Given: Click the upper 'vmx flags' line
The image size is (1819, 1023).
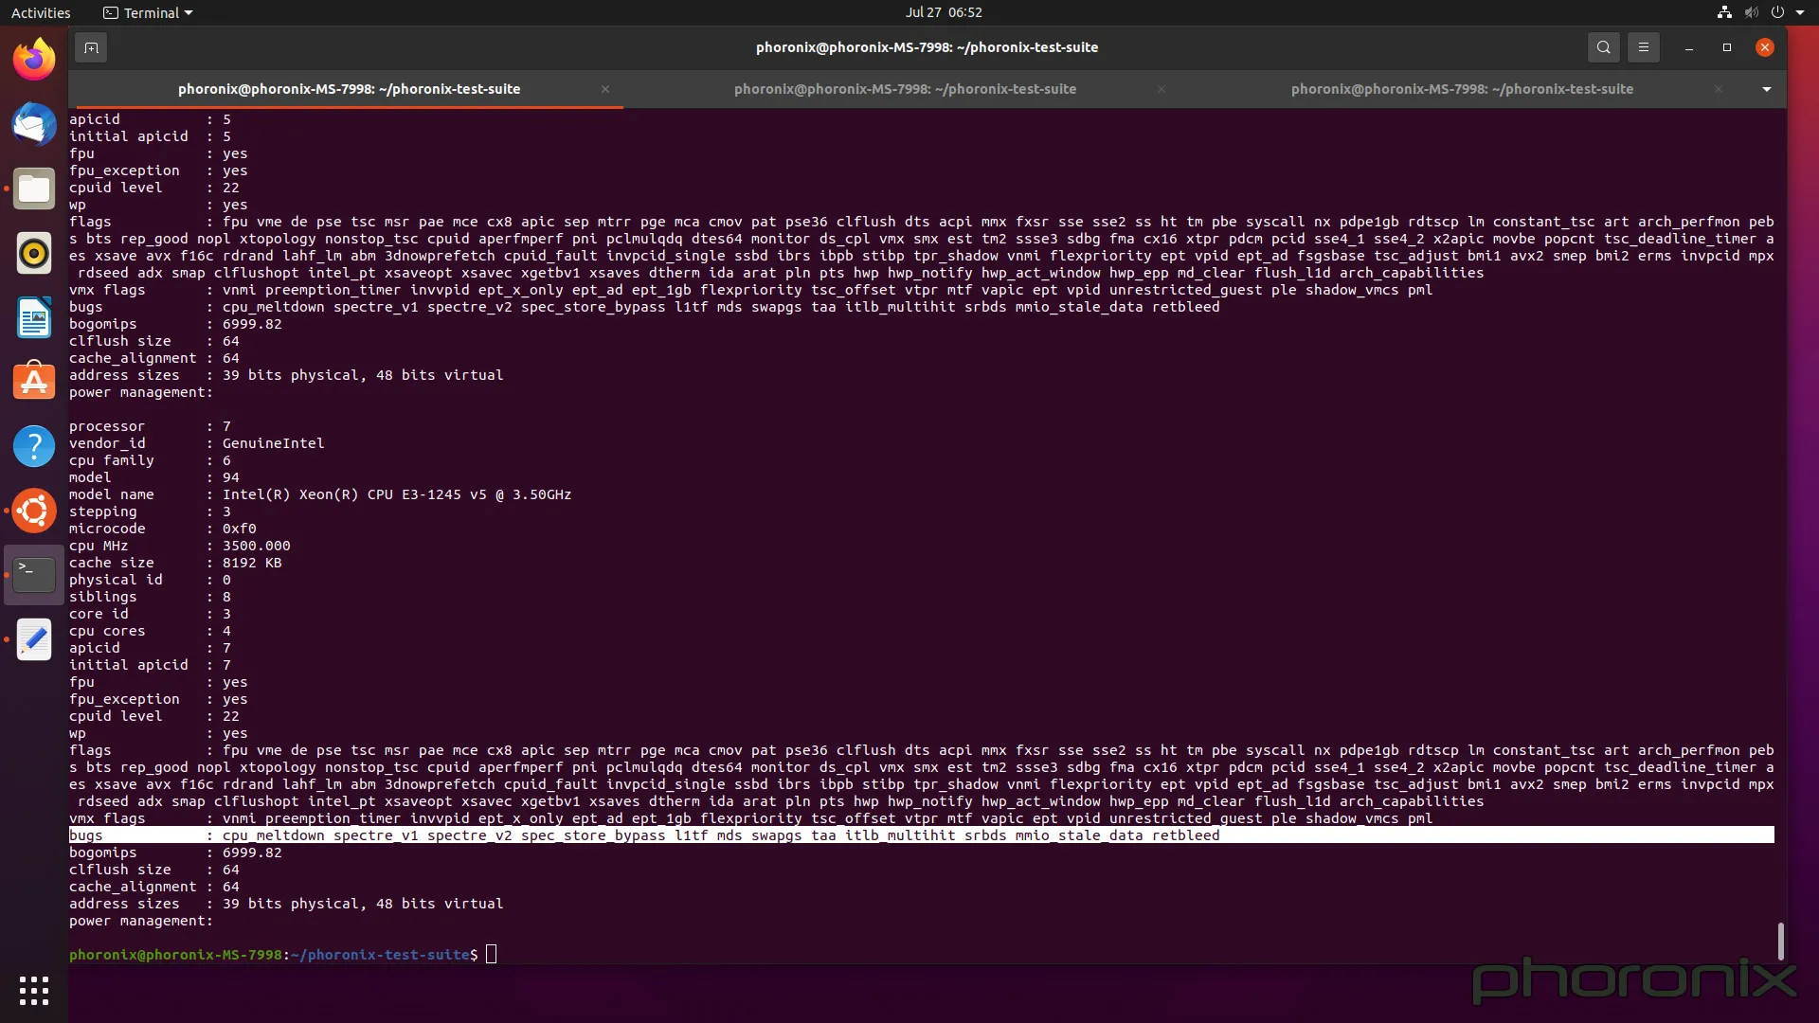Looking at the screenshot, I should (x=750, y=290).
